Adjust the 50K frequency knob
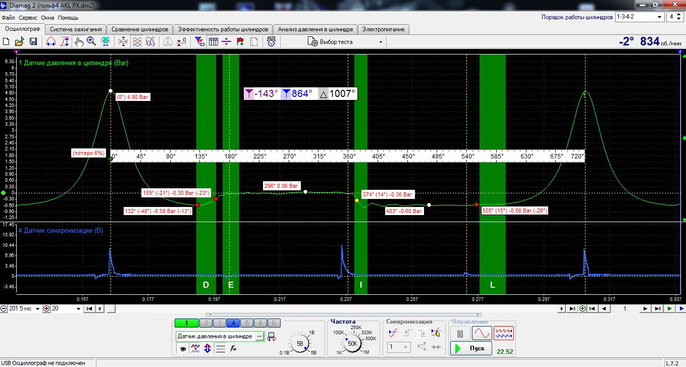Image resolution: width=686 pixels, height=367 pixels. pos(352,344)
